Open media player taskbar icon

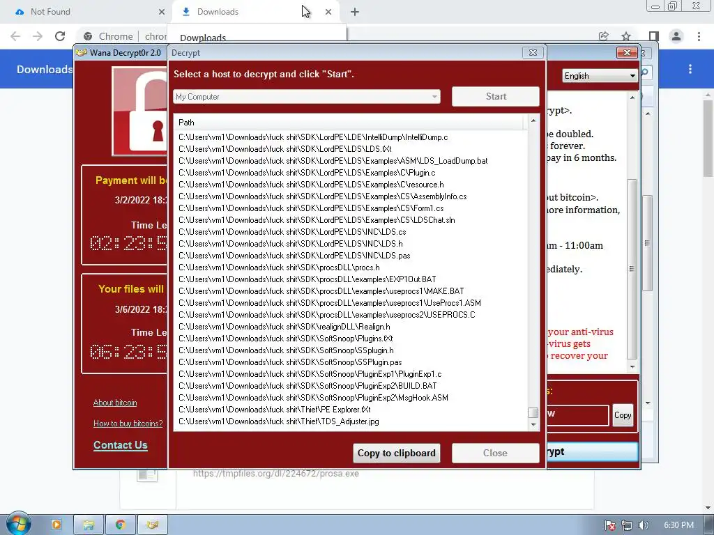click(56, 525)
